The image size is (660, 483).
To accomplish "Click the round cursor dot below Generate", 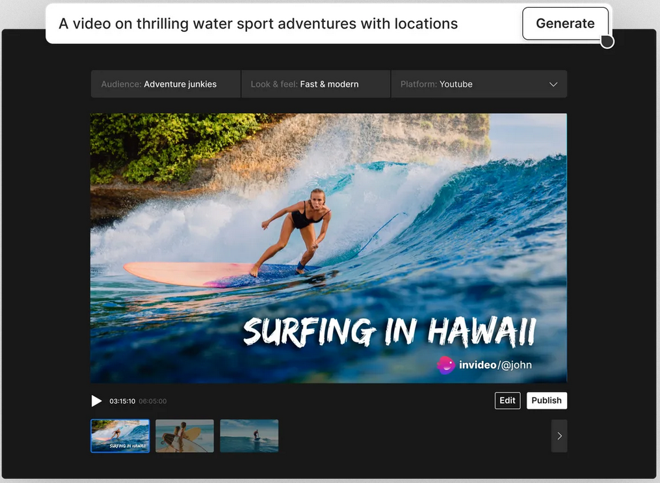I will coord(607,42).
